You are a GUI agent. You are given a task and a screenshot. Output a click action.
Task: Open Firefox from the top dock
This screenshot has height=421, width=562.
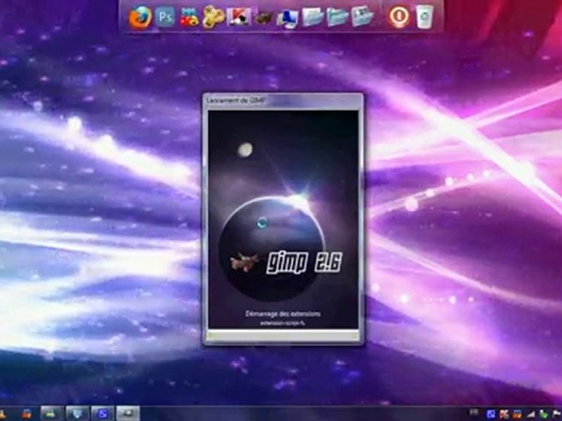click(x=140, y=17)
